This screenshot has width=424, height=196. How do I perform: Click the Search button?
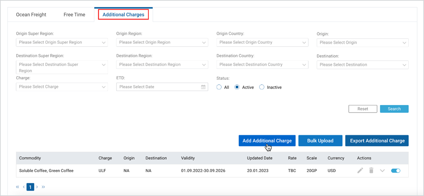pyautogui.click(x=394, y=109)
